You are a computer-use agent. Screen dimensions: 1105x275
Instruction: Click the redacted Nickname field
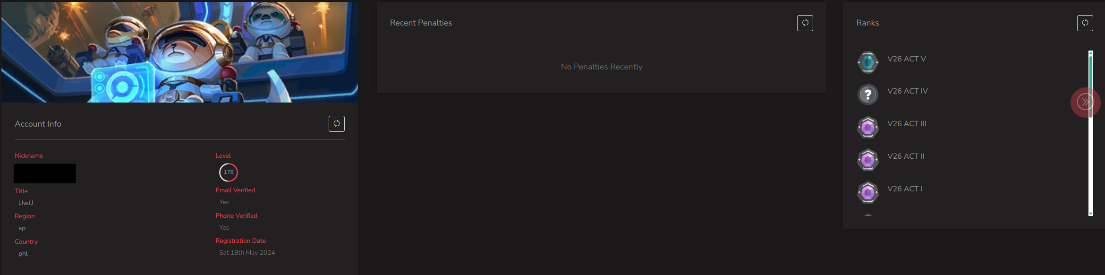coord(45,173)
